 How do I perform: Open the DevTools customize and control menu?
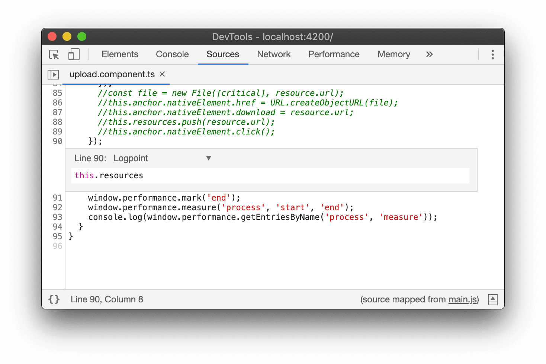tap(492, 54)
